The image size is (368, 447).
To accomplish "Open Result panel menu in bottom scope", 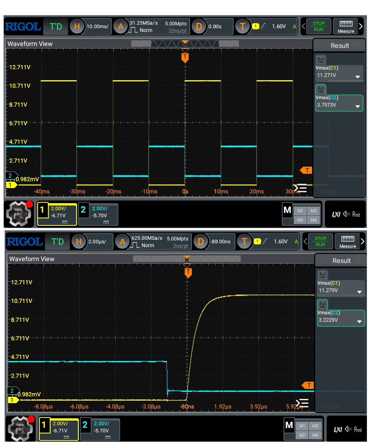I will [357, 260].
